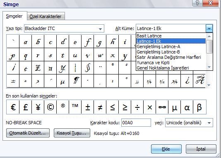The height and width of the screenshot is (158, 221).
Task: Select Satır Aralama Değiştirme Harfleri subset
Action: tap(171, 57)
